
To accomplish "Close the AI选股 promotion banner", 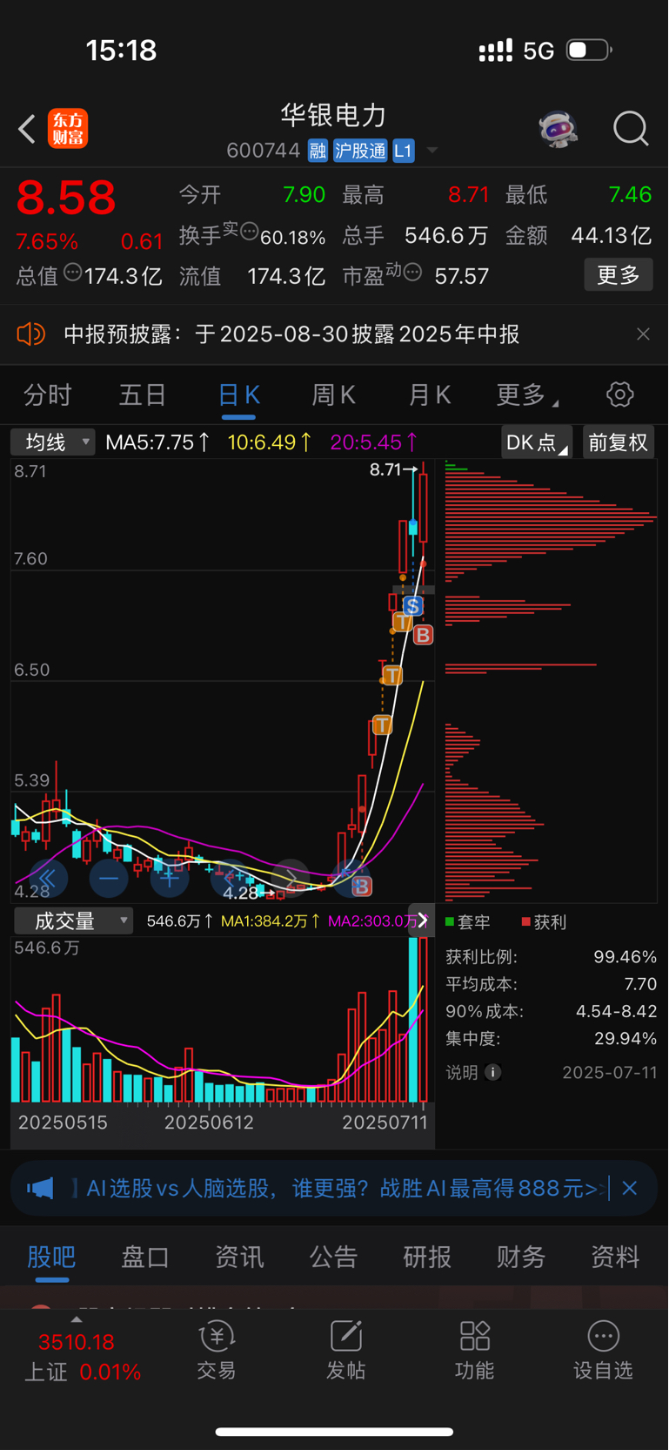I will pyautogui.click(x=630, y=1188).
